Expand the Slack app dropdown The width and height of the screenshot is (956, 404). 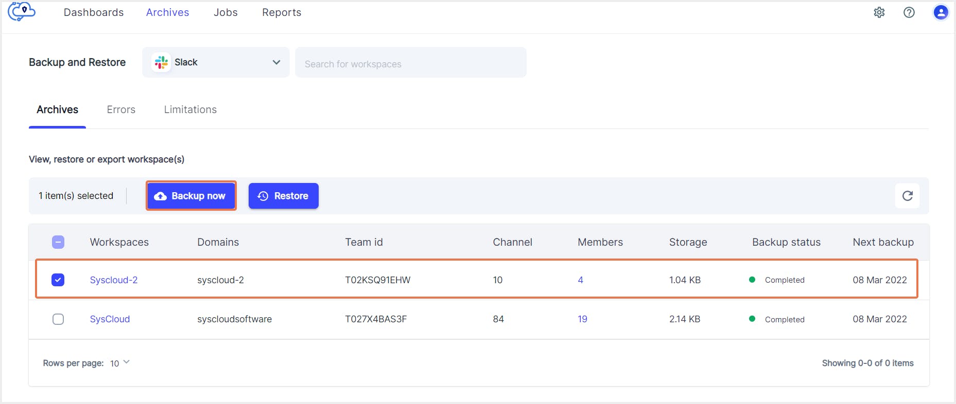[276, 62]
